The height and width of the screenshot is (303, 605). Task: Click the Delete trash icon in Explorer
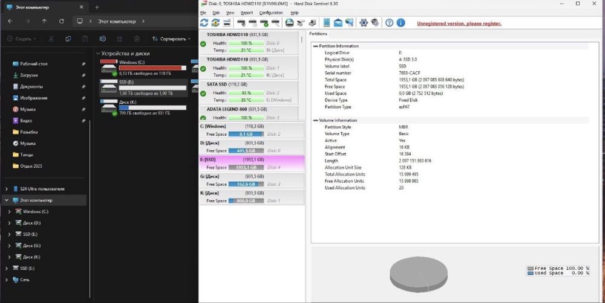[136, 39]
